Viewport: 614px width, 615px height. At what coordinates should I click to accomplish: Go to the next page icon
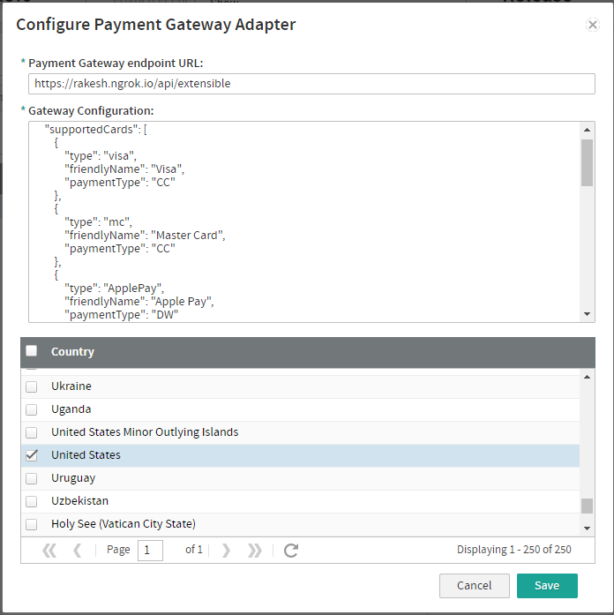click(x=226, y=551)
